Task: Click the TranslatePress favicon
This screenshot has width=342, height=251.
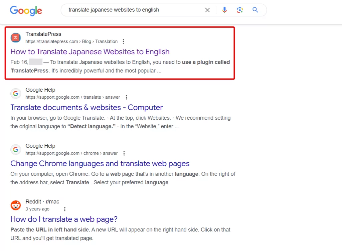Action: [16, 38]
